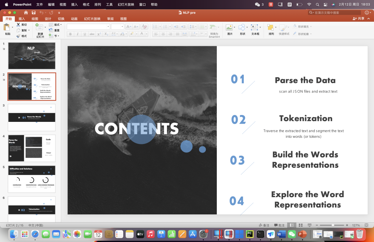The height and width of the screenshot is (242, 374).
Task: Clear all text formatting icon
Action: pyautogui.click(x=144, y=27)
